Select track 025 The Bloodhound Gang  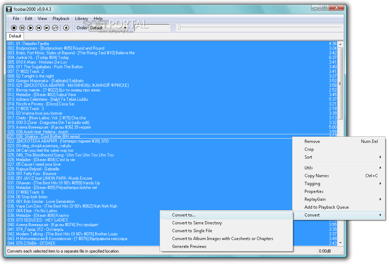(x=150, y=155)
